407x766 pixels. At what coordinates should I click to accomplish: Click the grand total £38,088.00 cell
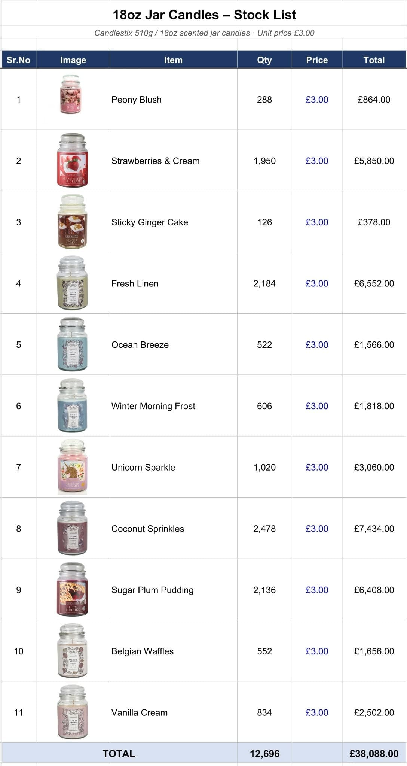point(374,753)
